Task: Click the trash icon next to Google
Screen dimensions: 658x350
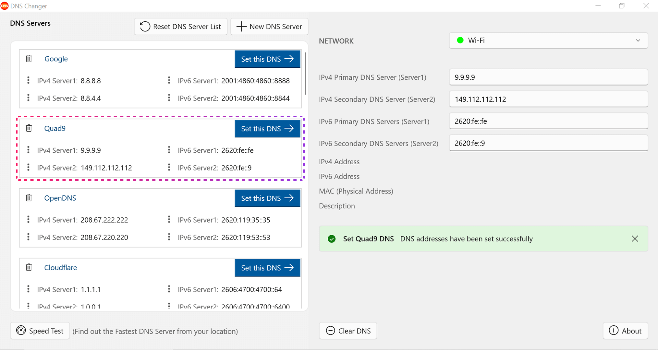Action: (29, 59)
